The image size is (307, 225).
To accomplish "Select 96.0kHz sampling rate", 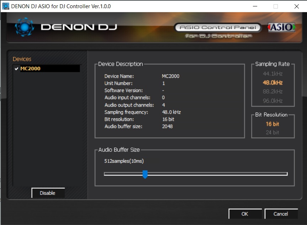I will (272, 101).
